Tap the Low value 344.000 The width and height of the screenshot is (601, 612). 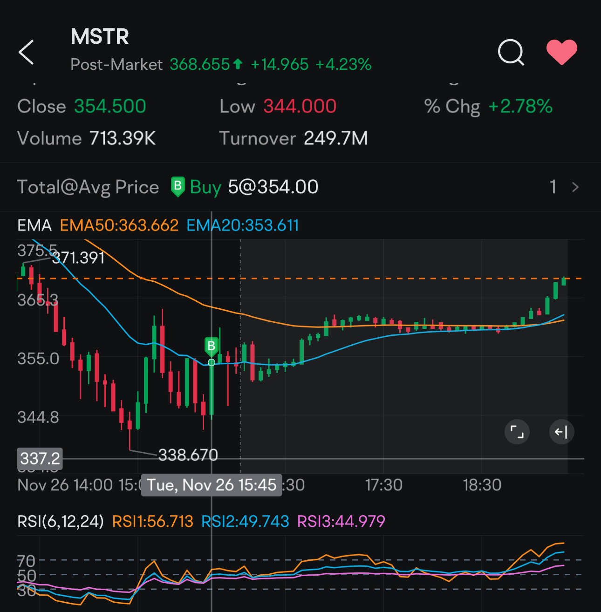tap(300, 106)
